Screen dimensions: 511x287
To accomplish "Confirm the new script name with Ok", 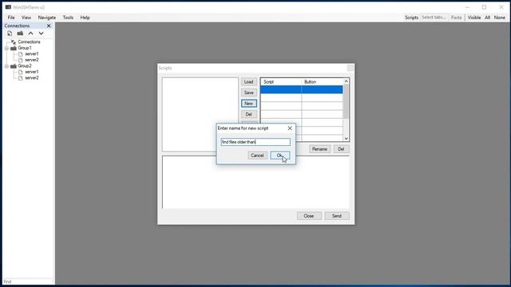I will pos(280,155).
